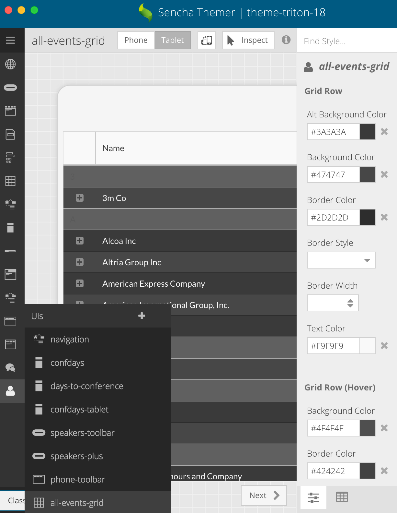Image resolution: width=397 pixels, height=513 pixels.
Task: Open Hover Background Color swatch
Action: point(368,428)
